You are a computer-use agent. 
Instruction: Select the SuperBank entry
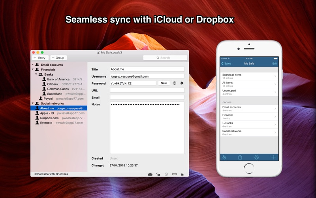pyautogui.click(x=59, y=94)
